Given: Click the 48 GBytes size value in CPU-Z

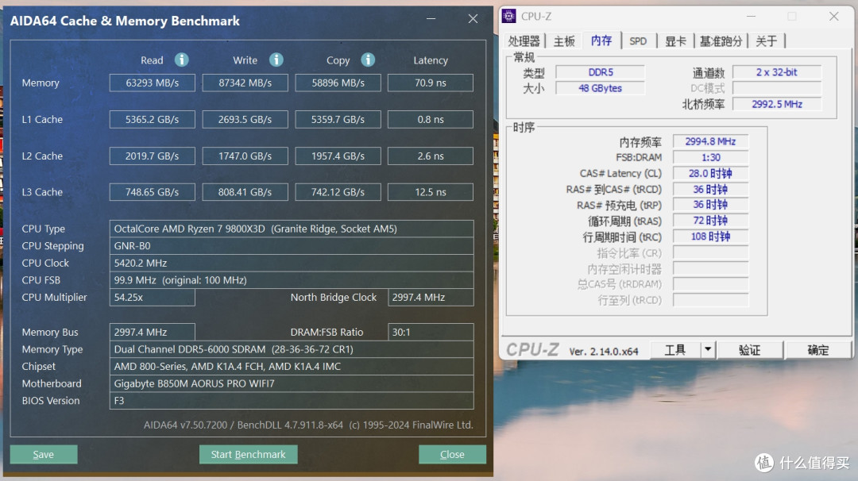Looking at the screenshot, I should [601, 88].
